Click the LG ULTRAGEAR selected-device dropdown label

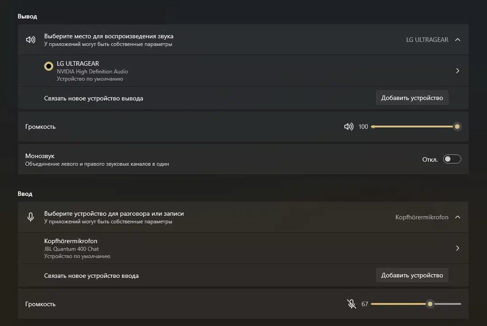point(427,40)
